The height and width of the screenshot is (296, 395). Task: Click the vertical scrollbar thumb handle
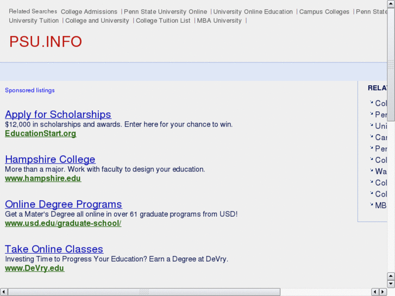pos(391,64)
